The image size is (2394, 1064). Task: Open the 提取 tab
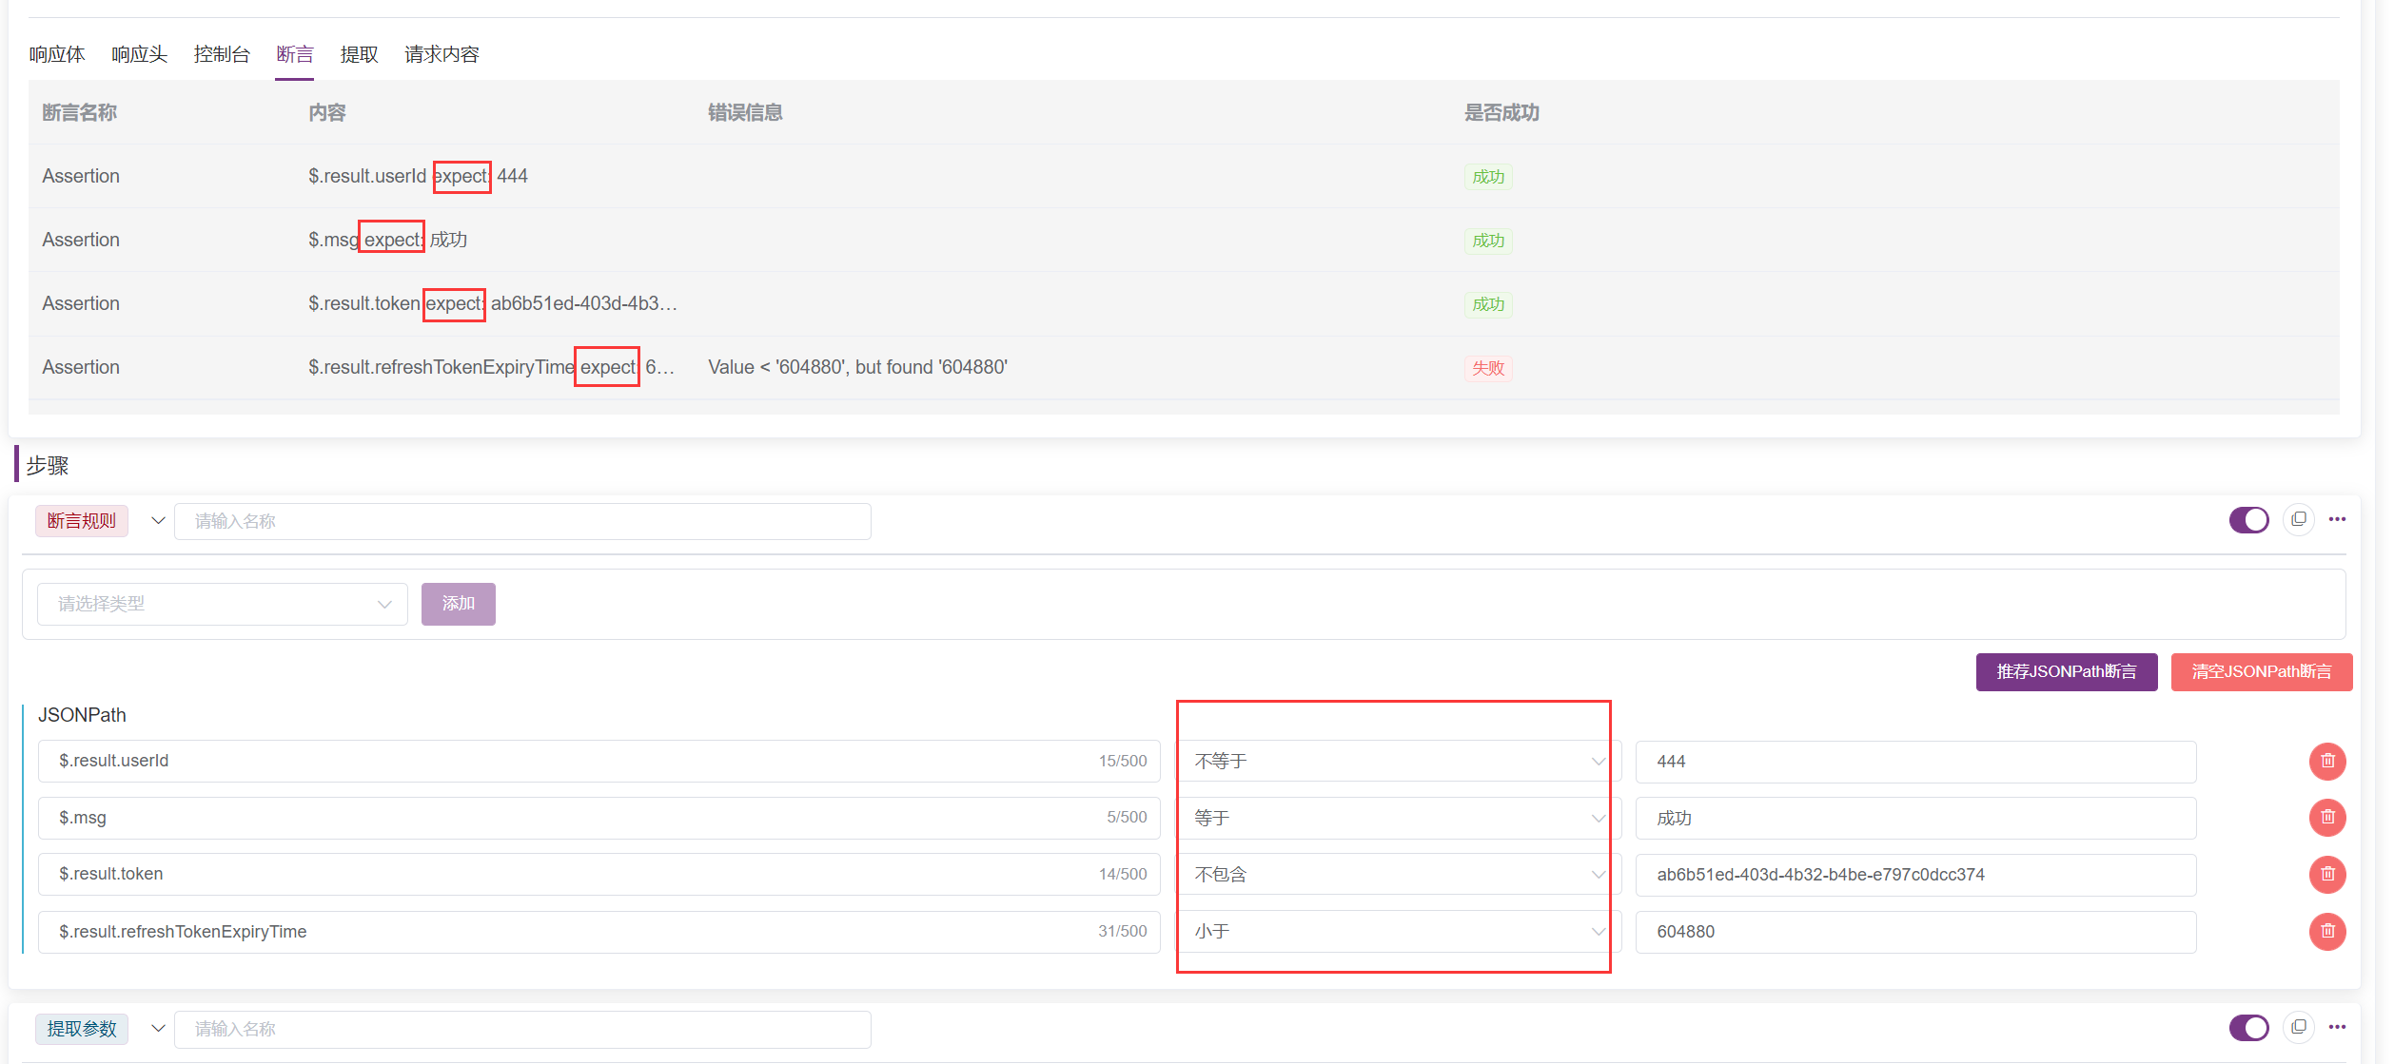click(359, 54)
